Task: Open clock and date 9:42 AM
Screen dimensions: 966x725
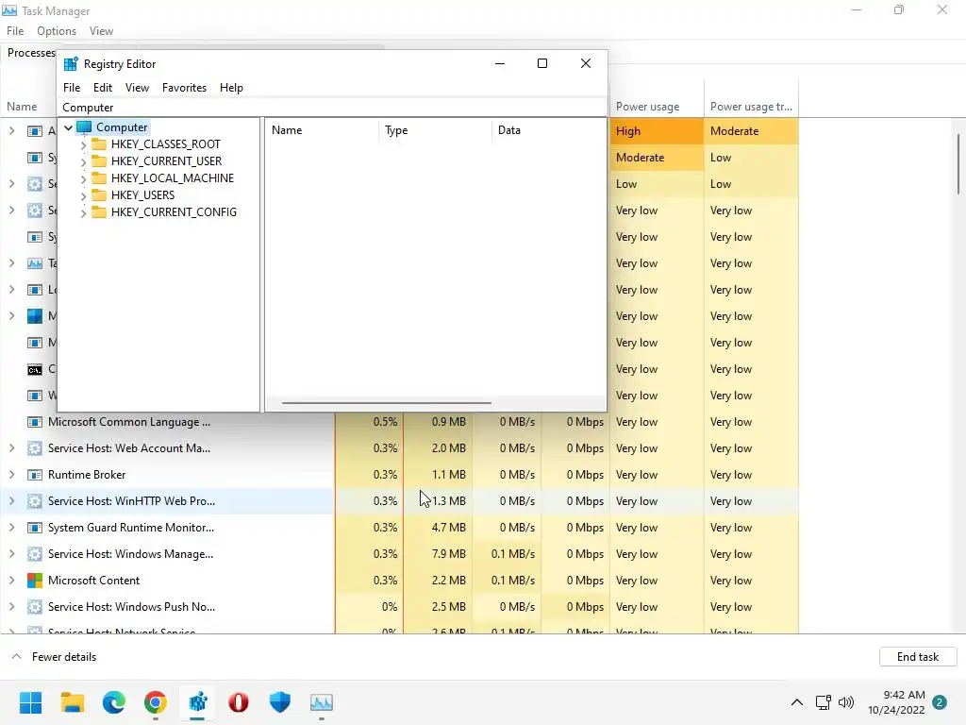Action: click(x=896, y=702)
